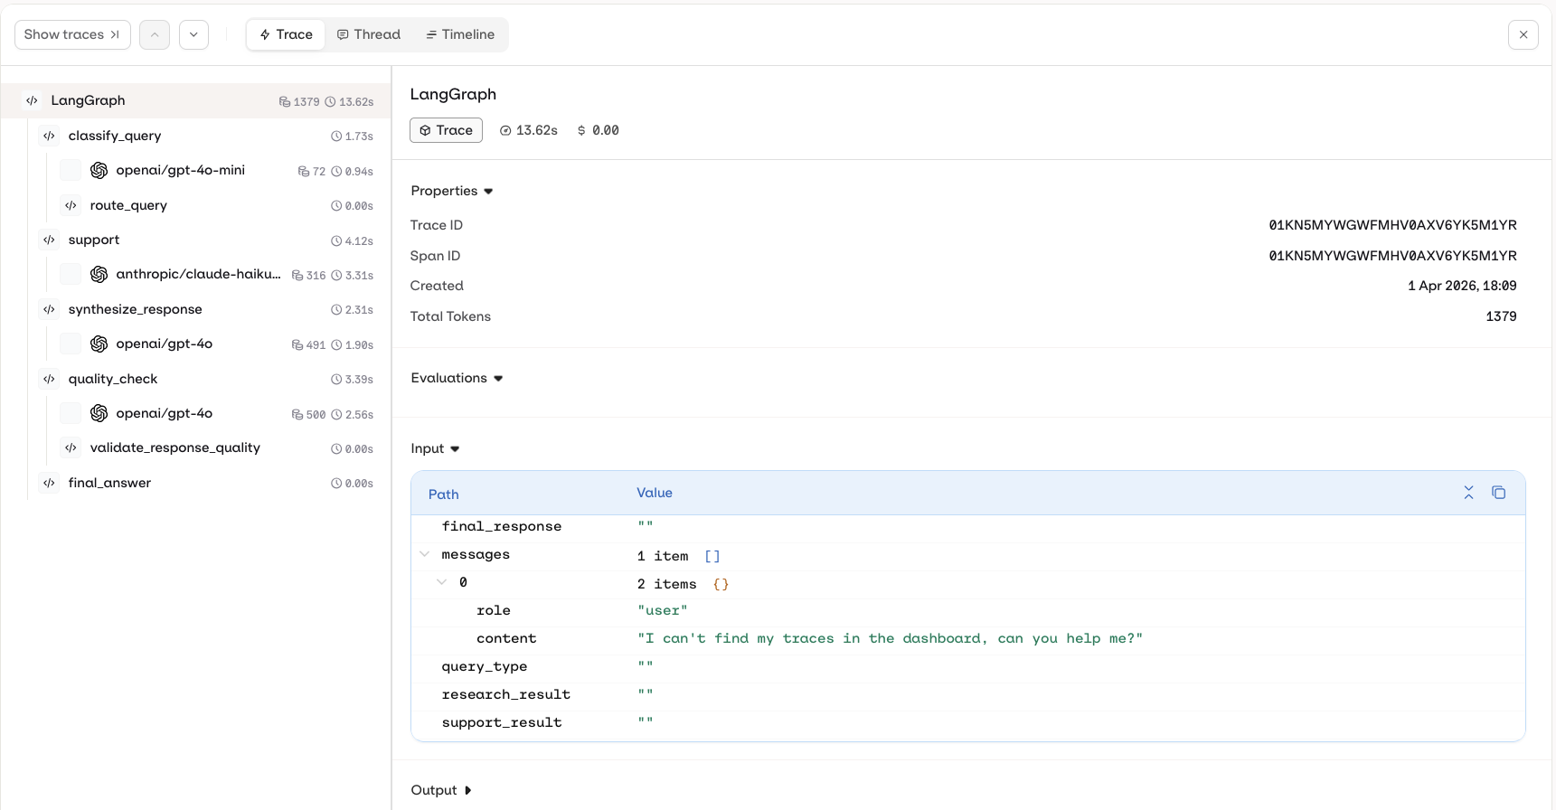Click the research_result row path
The width and height of the screenshot is (1556, 810).
click(x=505, y=694)
